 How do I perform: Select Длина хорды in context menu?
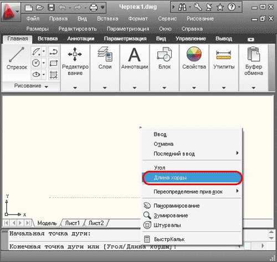pos(192,177)
